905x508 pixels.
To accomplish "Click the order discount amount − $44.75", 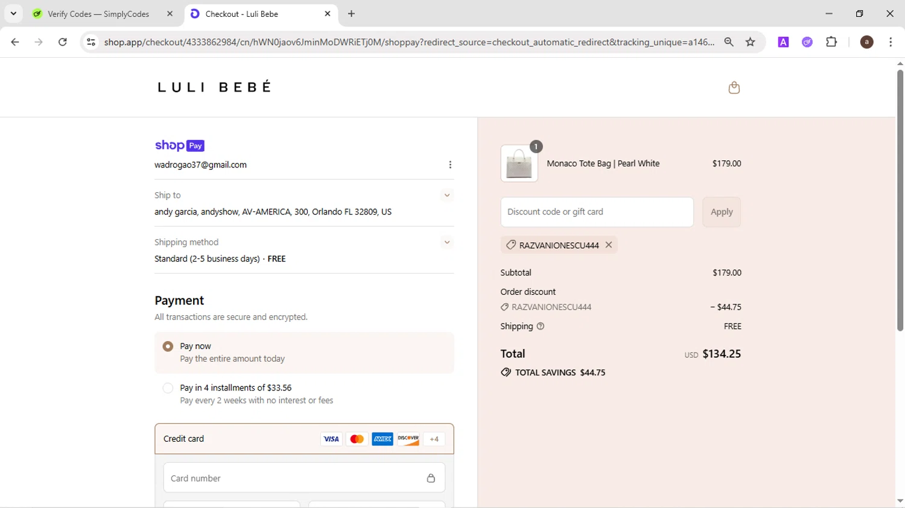I will point(726,307).
